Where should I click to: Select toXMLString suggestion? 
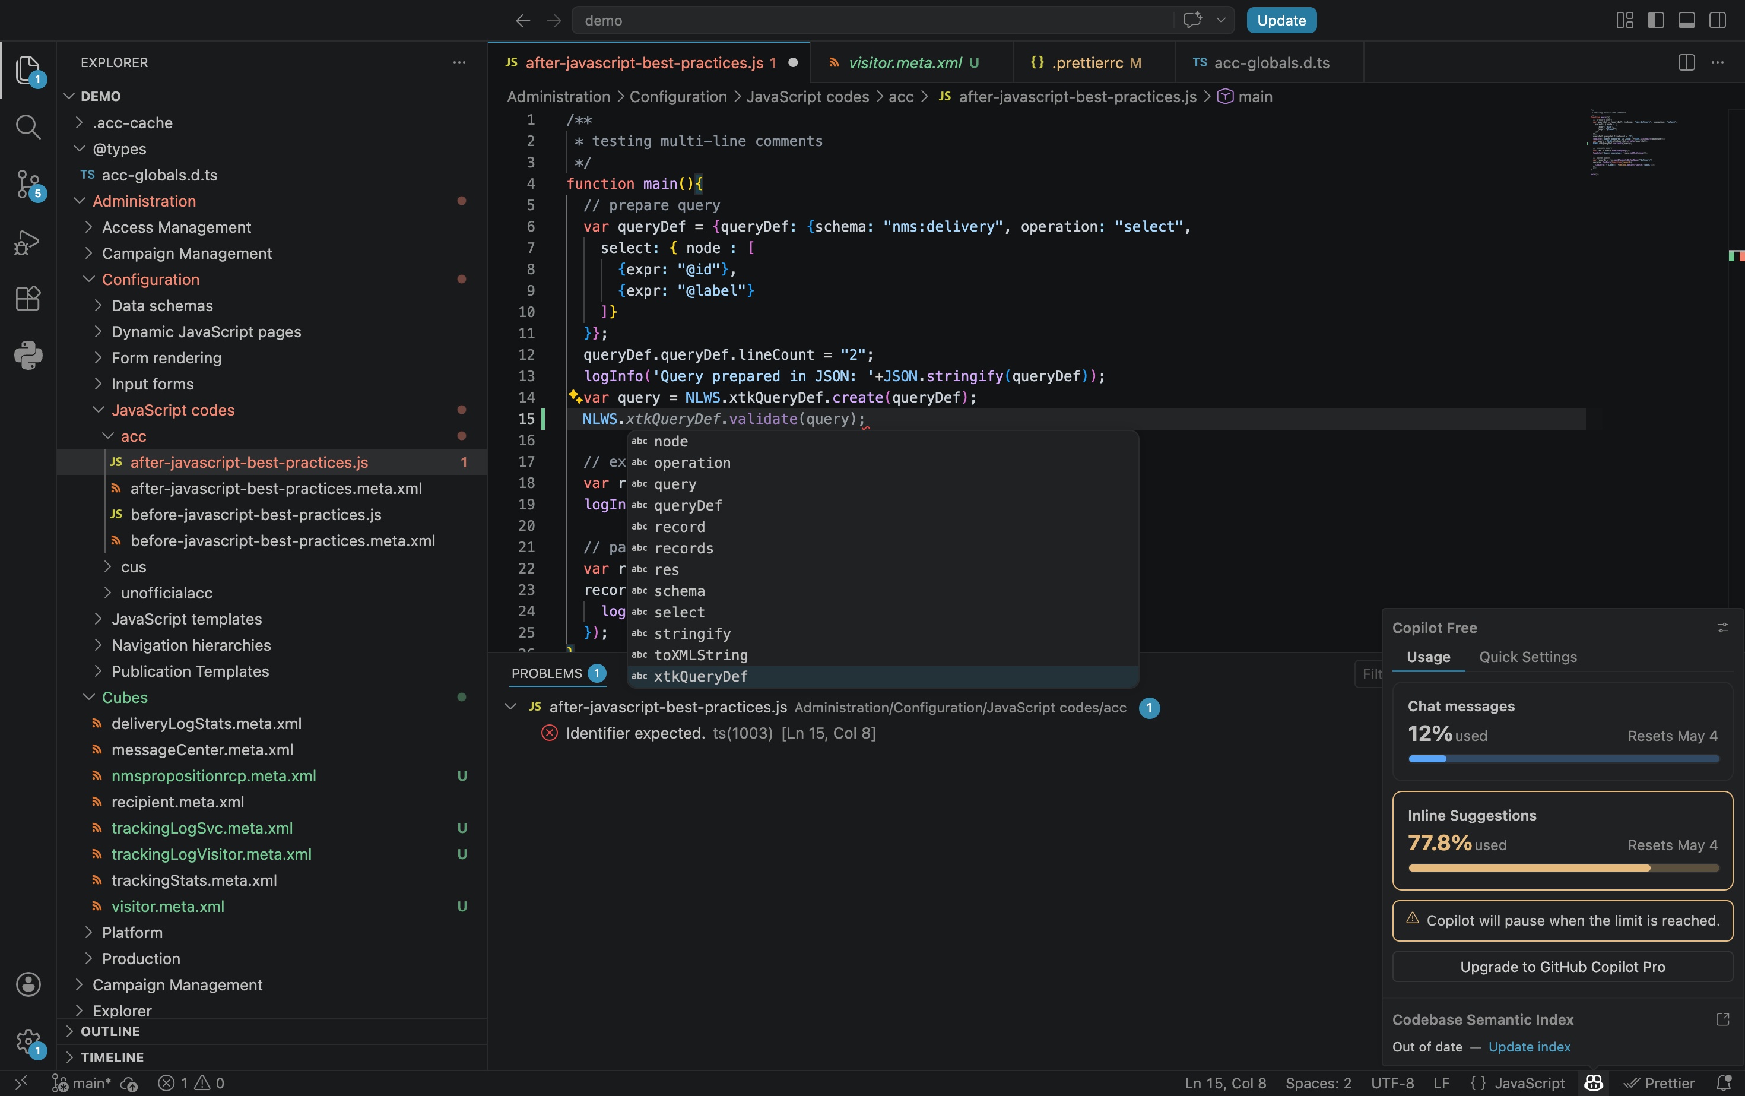[883, 654]
